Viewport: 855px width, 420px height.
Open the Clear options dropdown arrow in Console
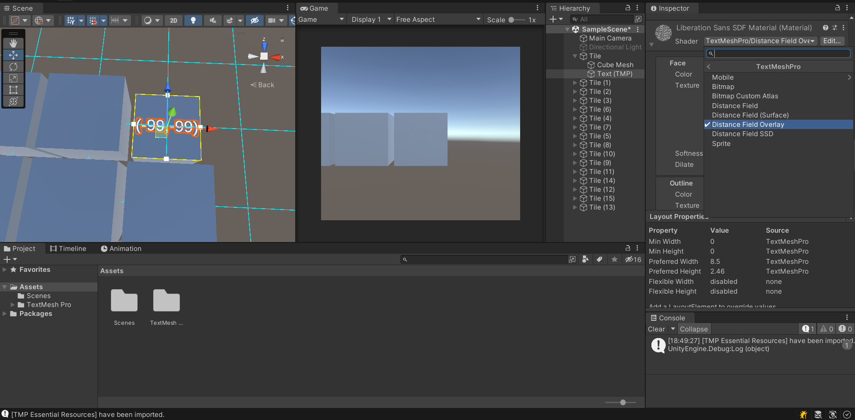[673, 329]
